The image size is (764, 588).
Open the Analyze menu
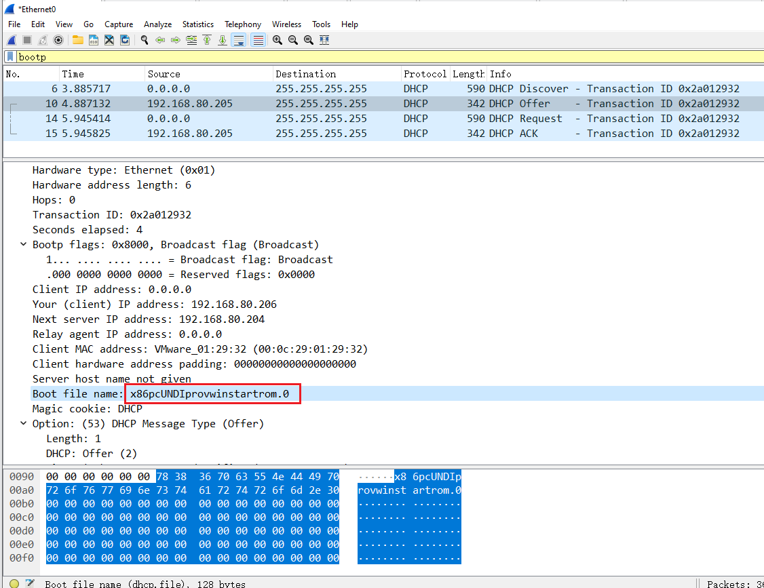point(157,24)
